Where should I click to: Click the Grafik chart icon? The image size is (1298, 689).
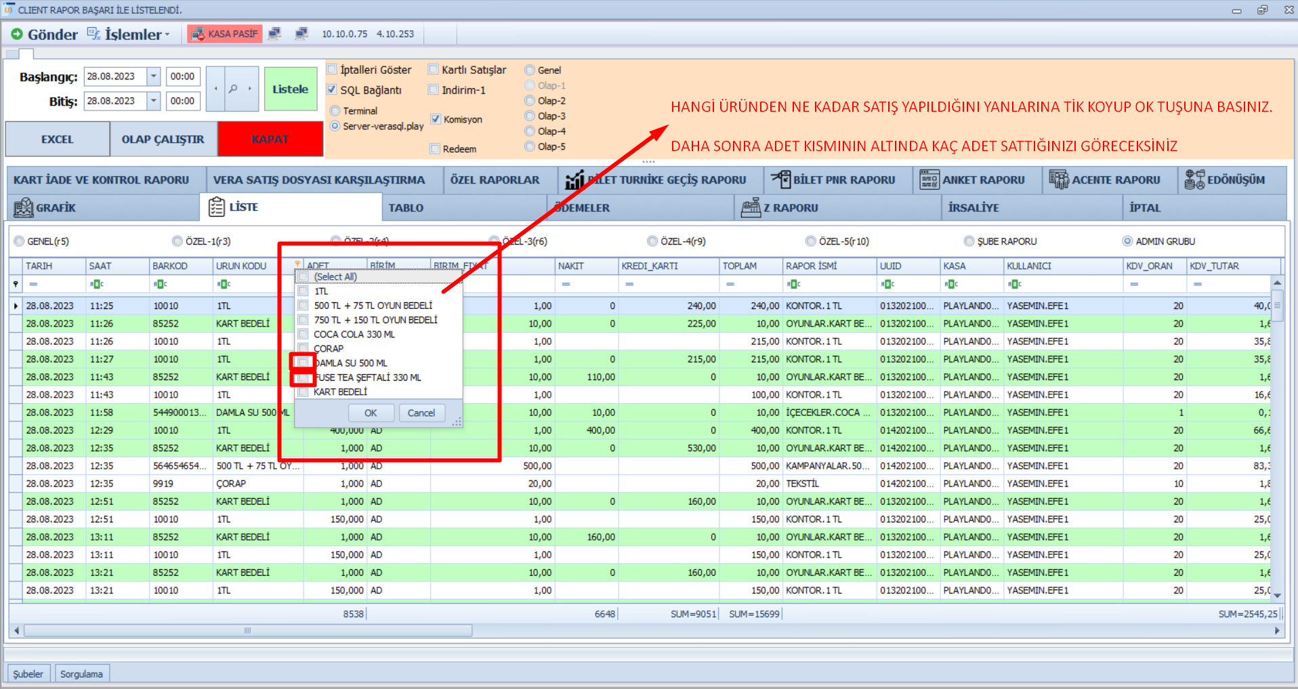(x=23, y=207)
